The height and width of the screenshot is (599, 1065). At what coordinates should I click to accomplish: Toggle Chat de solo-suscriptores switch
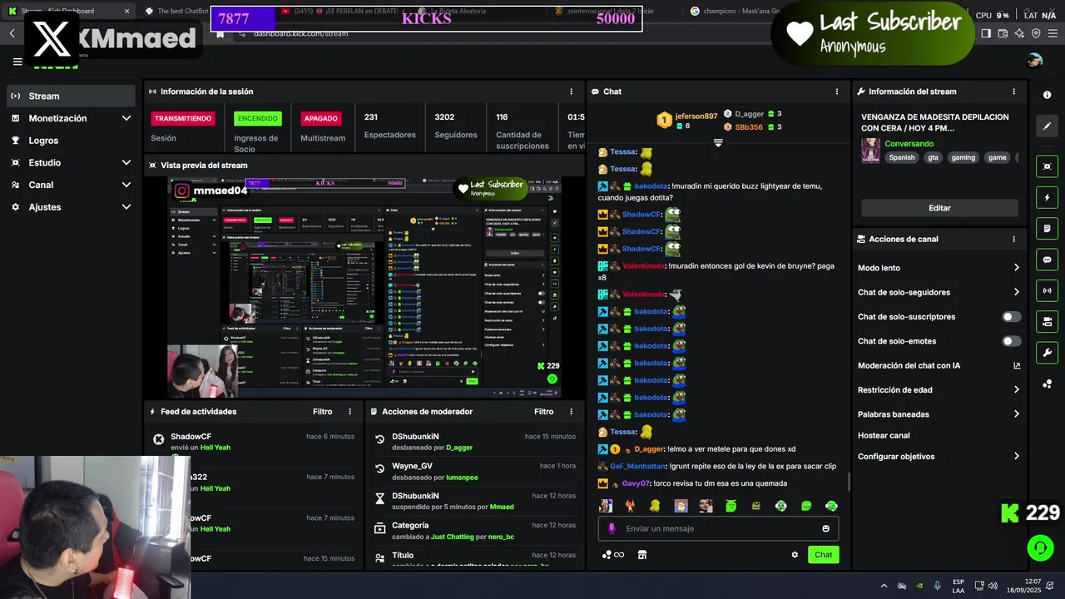click(1011, 317)
